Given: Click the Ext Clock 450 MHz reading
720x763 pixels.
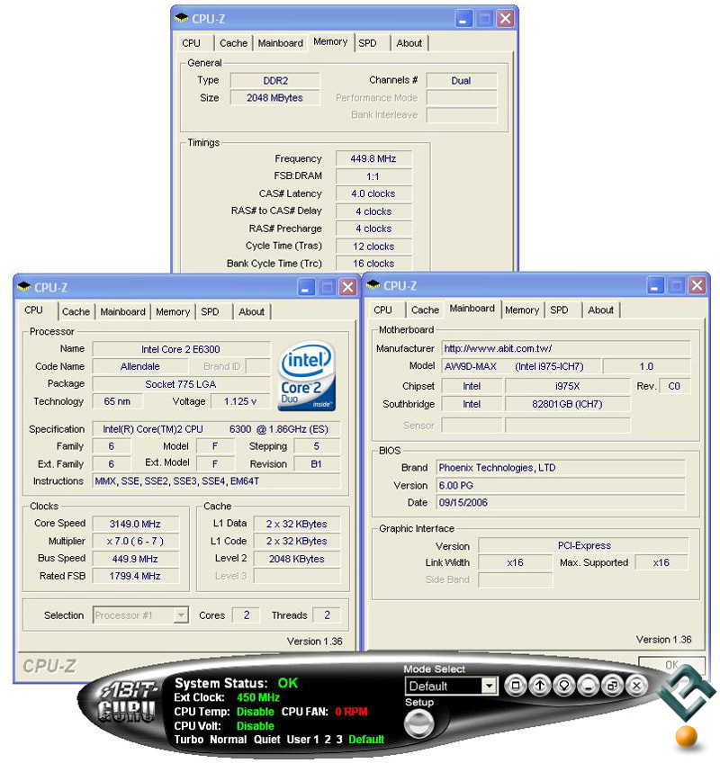Looking at the screenshot, I should pyautogui.click(x=258, y=698).
